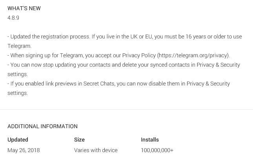This screenshot has width=253, height=158.
Task: Click the divider line above Additional Information
Action: point(126,109)
